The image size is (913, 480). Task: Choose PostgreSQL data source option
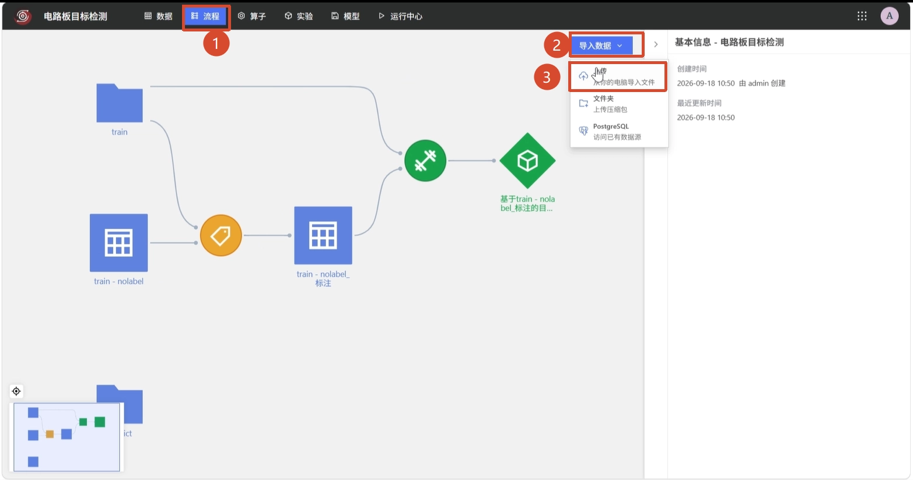[x=618, y=132]
